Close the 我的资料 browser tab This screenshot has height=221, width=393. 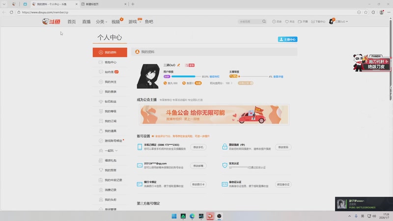click(77, 4)
